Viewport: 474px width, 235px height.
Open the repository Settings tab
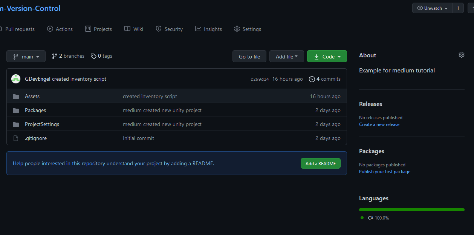tap(248, 29)
